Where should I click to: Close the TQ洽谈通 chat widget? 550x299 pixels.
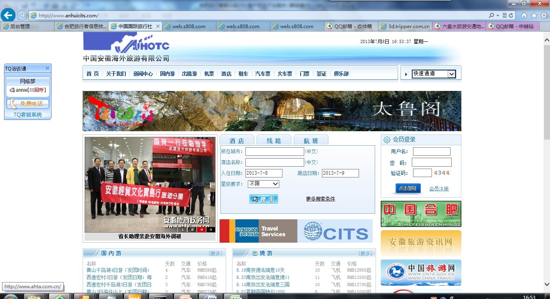point(47,68)
